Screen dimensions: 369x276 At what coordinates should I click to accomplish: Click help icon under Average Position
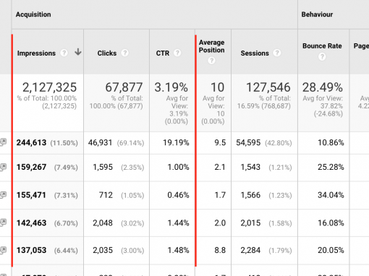pyautogui.click(x=211, y=61)
